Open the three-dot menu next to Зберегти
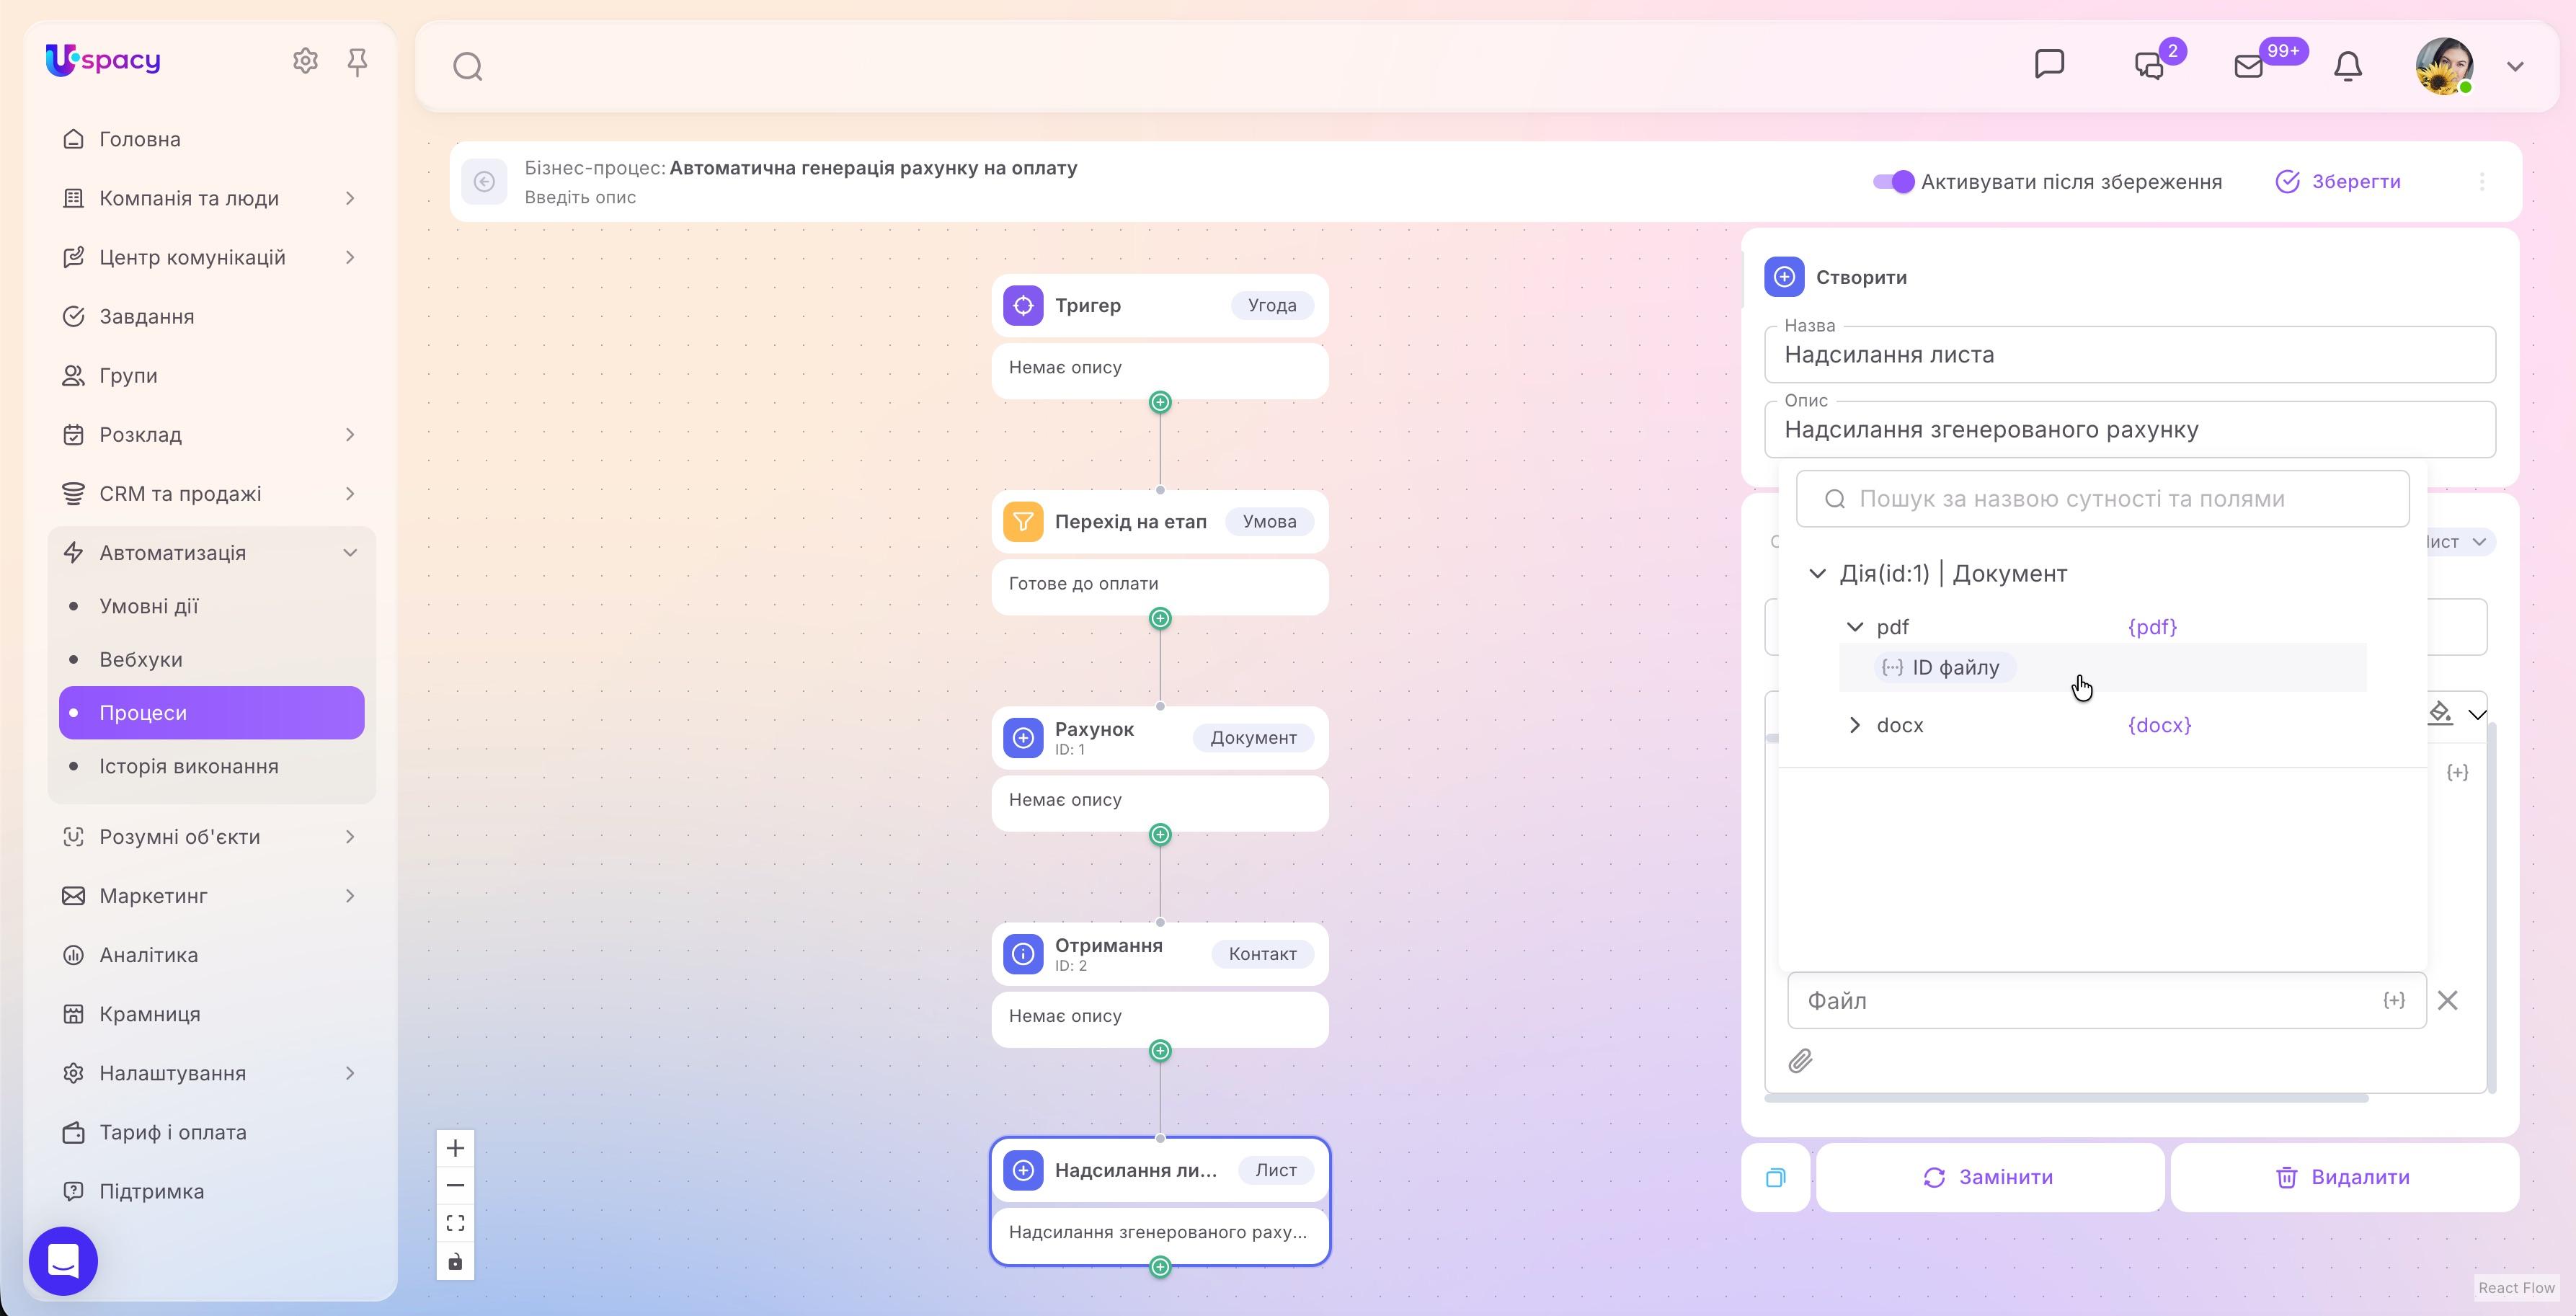 (x=2482, y=182)
